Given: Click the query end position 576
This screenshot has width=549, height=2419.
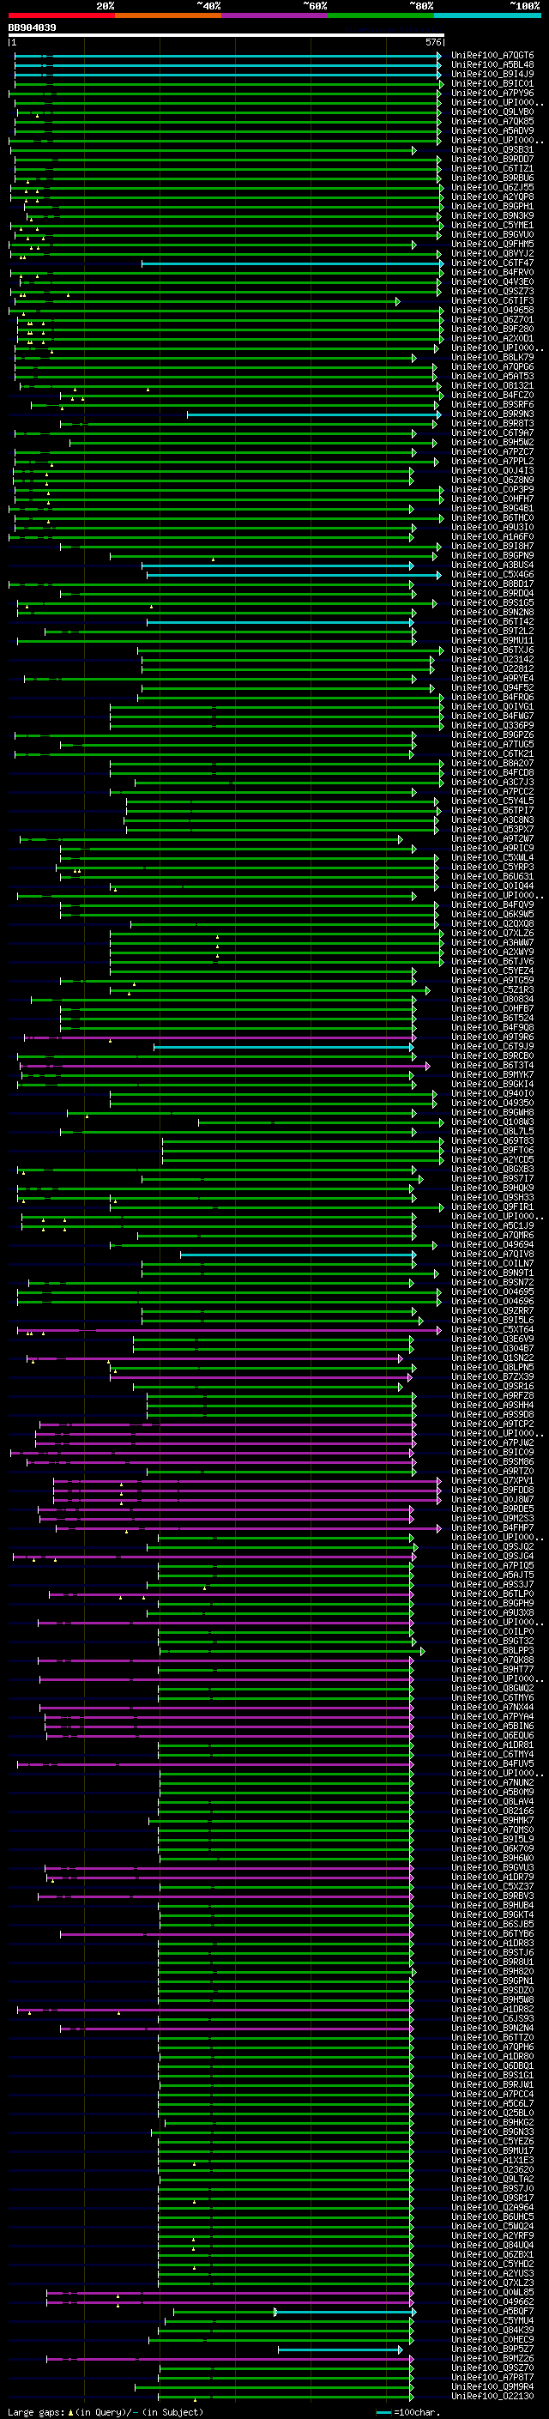Looking at the screenshot, I should point(433,42).
